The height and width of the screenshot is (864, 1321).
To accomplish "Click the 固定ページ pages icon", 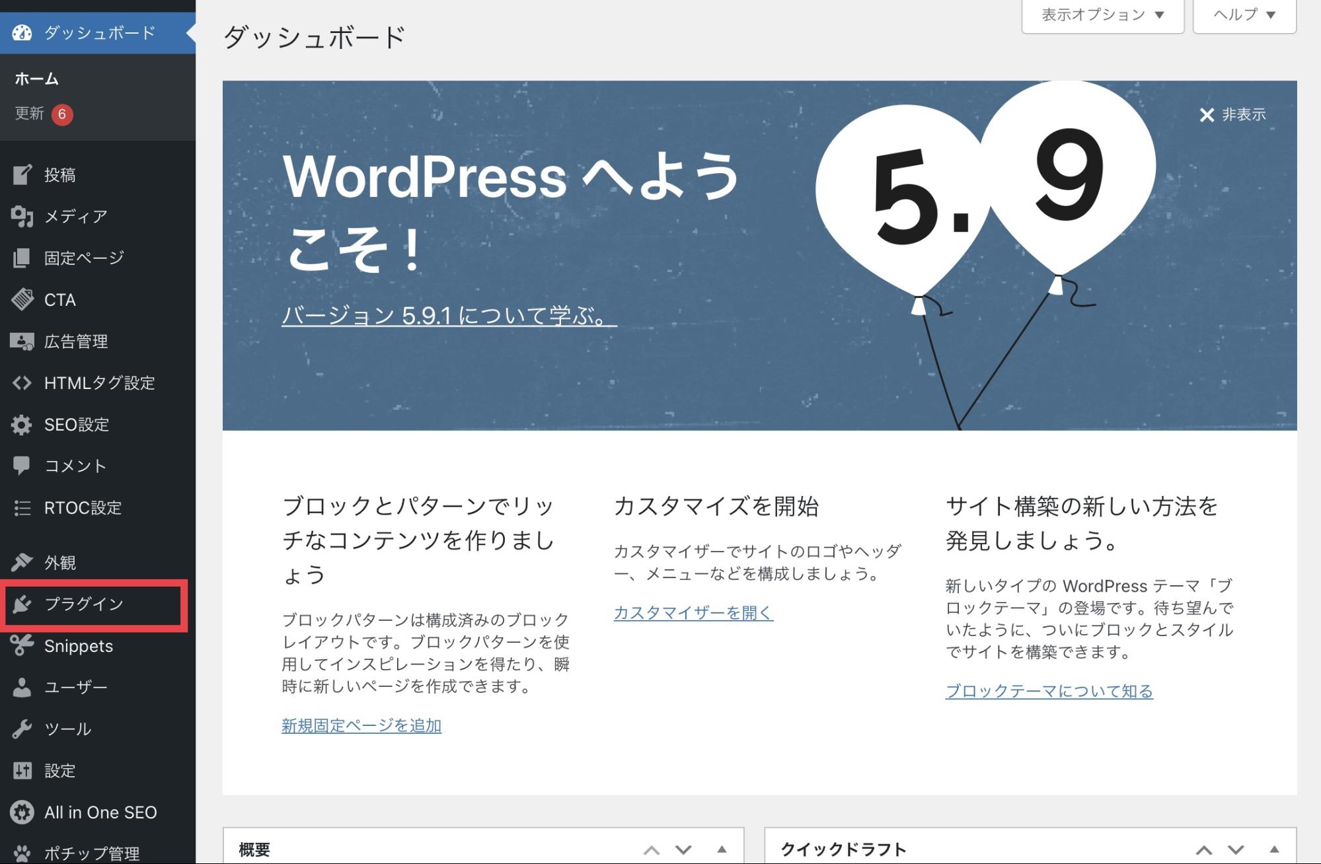I will 22,258.
